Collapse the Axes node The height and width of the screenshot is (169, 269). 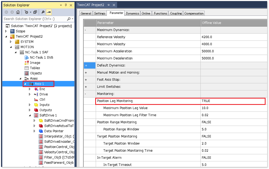click(x=20, y=79)
